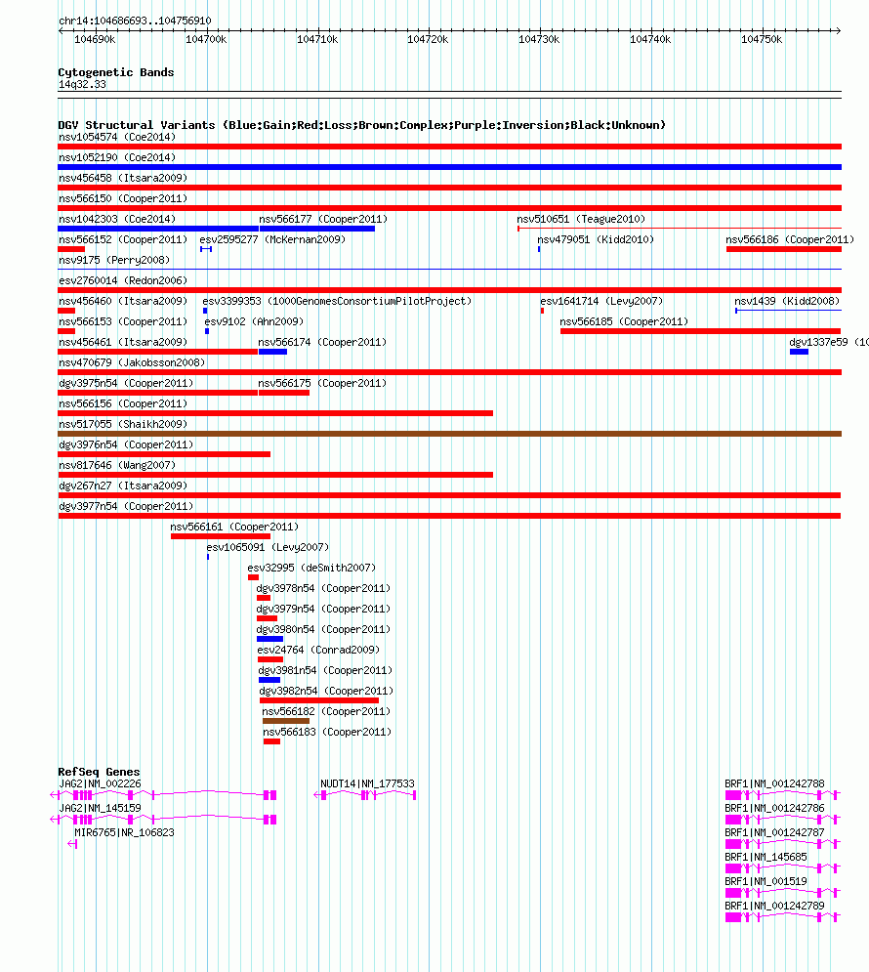Click the dgv3976n54 (Cooper2011) label
The height and width of the screenshot is (972, 869).
coord(126,444)
